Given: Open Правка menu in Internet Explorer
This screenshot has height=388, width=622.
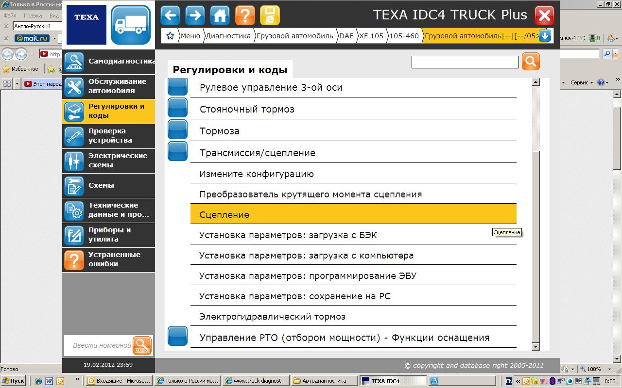Looking at the screenshot, I should tap(33, 16).
